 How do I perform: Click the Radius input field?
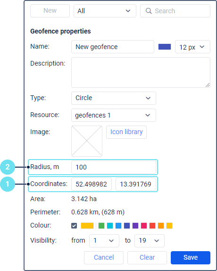pyautogui.click(x=114, y=167)
